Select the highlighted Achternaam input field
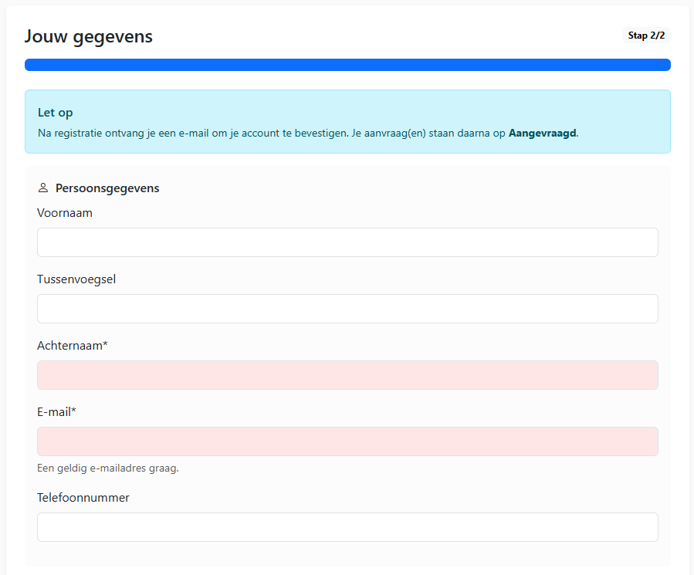Screen dimensions: 694x575 click(x=347, y=375)
